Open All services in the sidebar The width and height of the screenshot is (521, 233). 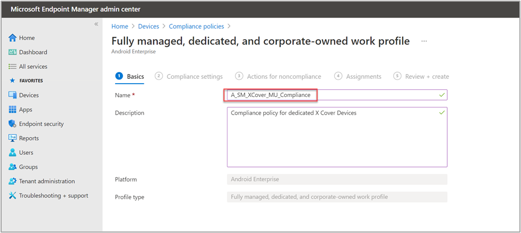click(x=33, y=67)
